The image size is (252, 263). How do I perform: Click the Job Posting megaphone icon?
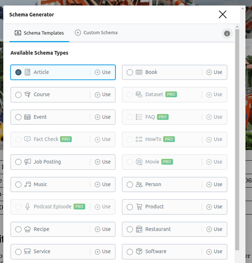(x=27, y=162)
